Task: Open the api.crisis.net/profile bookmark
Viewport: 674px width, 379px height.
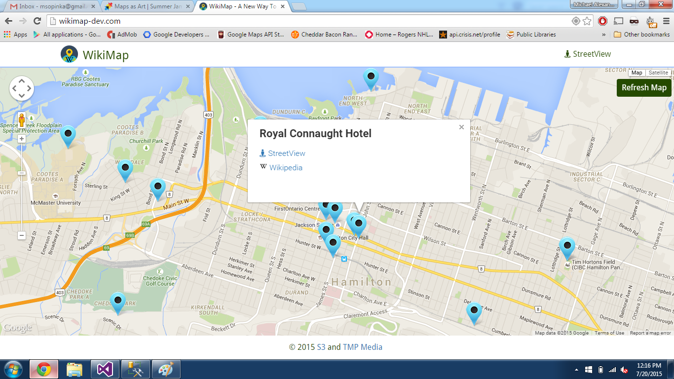Action: tap(470, 35)
